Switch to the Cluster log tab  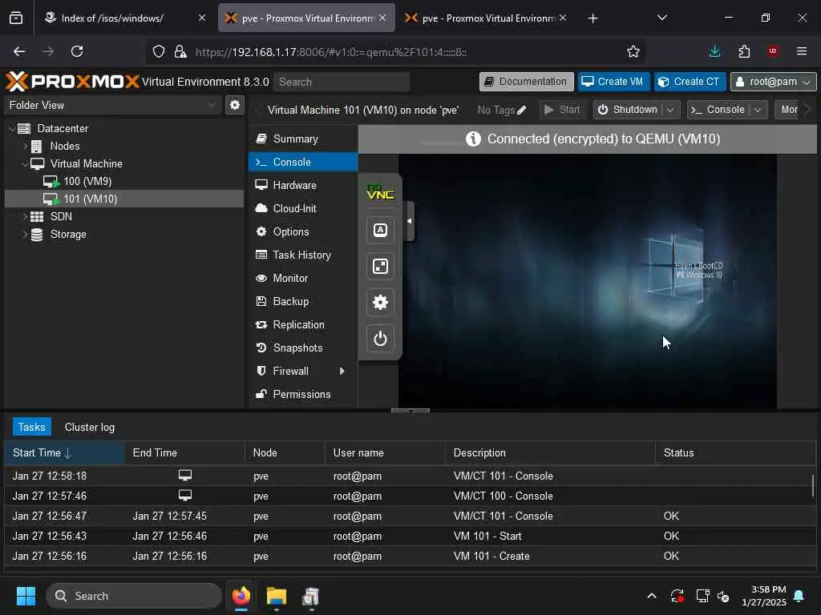pyautogui.click(x=90, y=428)
